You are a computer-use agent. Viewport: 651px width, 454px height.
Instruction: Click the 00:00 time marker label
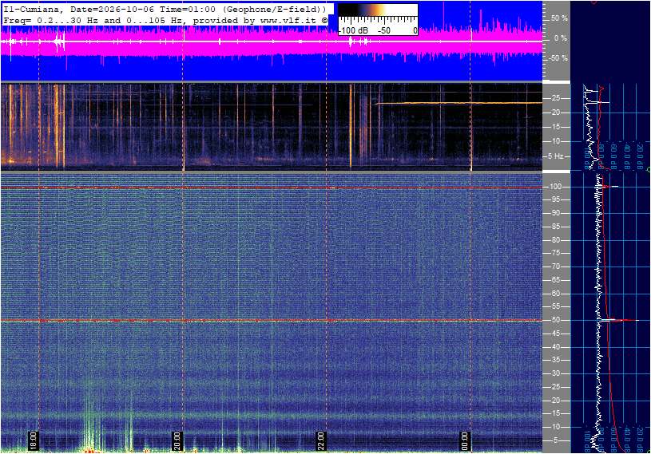point(465,440)
